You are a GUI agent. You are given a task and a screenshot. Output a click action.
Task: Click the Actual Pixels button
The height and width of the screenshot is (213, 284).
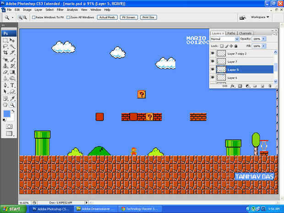[x=107, y=17]
